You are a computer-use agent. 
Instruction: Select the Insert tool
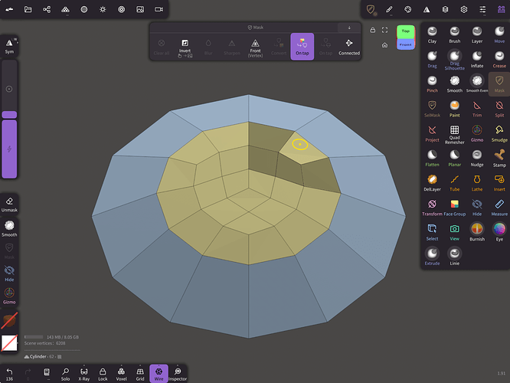(499, 183)
